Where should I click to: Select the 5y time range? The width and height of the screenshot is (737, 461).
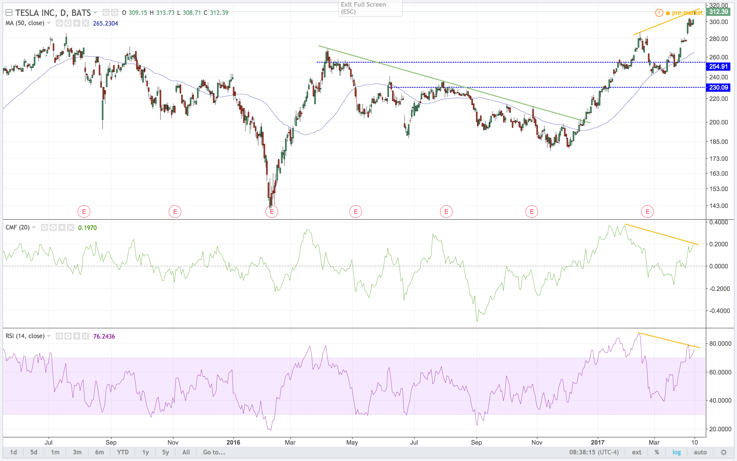[x=165, y=452]
